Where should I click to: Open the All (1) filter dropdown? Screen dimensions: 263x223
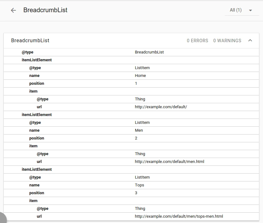tap(242, 10)
